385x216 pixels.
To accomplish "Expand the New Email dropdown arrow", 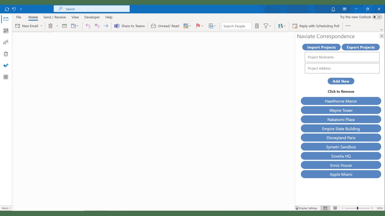I will pos(41,26).
